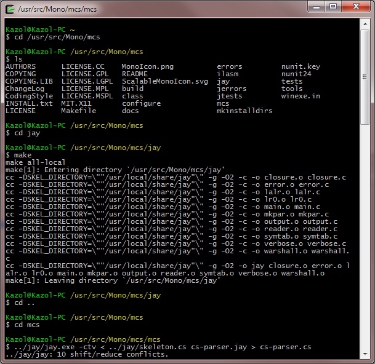Maximize the terminal window
The width and height of the screenshot is (375, 364).
click(x=333, y=6)
